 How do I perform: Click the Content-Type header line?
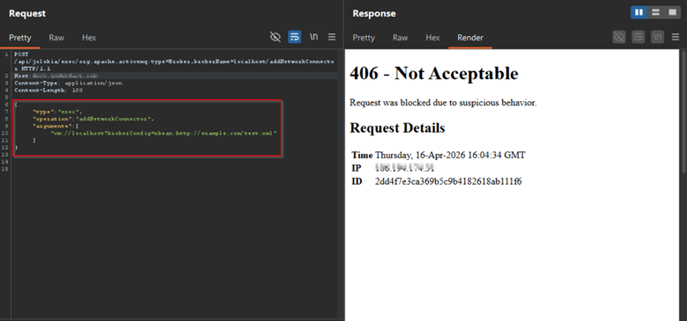(69, 83)
